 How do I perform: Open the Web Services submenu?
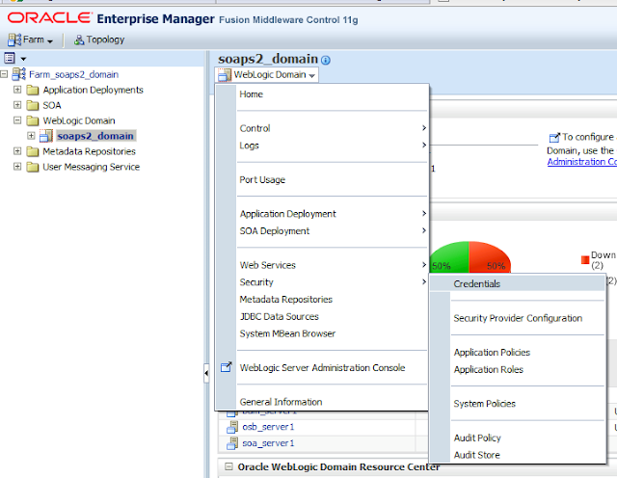pos(332,265)
